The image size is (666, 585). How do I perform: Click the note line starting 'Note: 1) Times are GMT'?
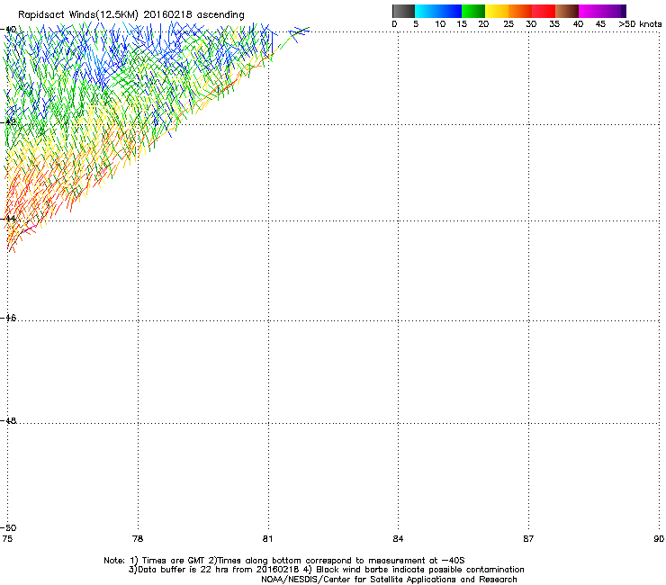[284, 561]
